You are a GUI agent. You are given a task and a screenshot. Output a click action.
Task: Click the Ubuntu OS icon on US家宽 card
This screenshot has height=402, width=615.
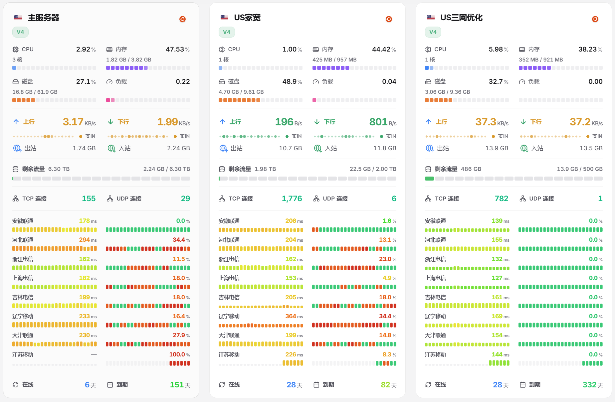389,19
